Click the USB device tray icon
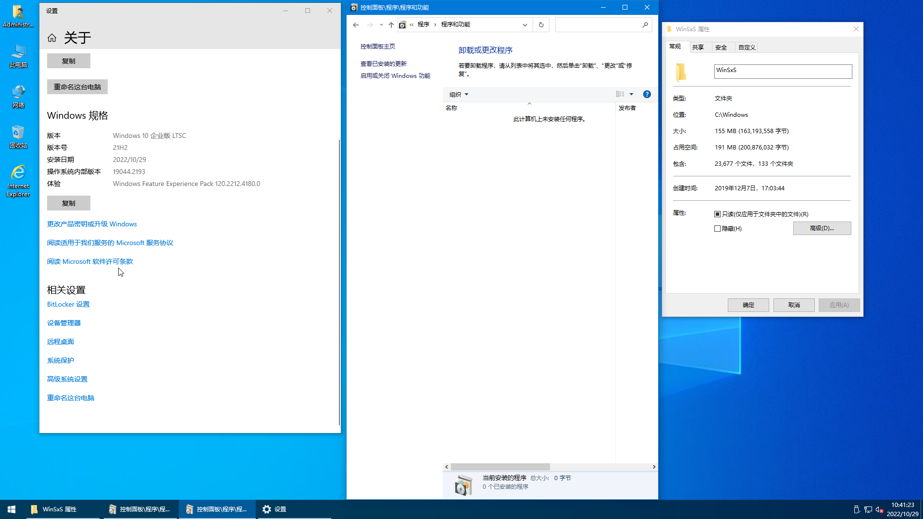Screen dimensions: 923x519 [x=857, y=509]
